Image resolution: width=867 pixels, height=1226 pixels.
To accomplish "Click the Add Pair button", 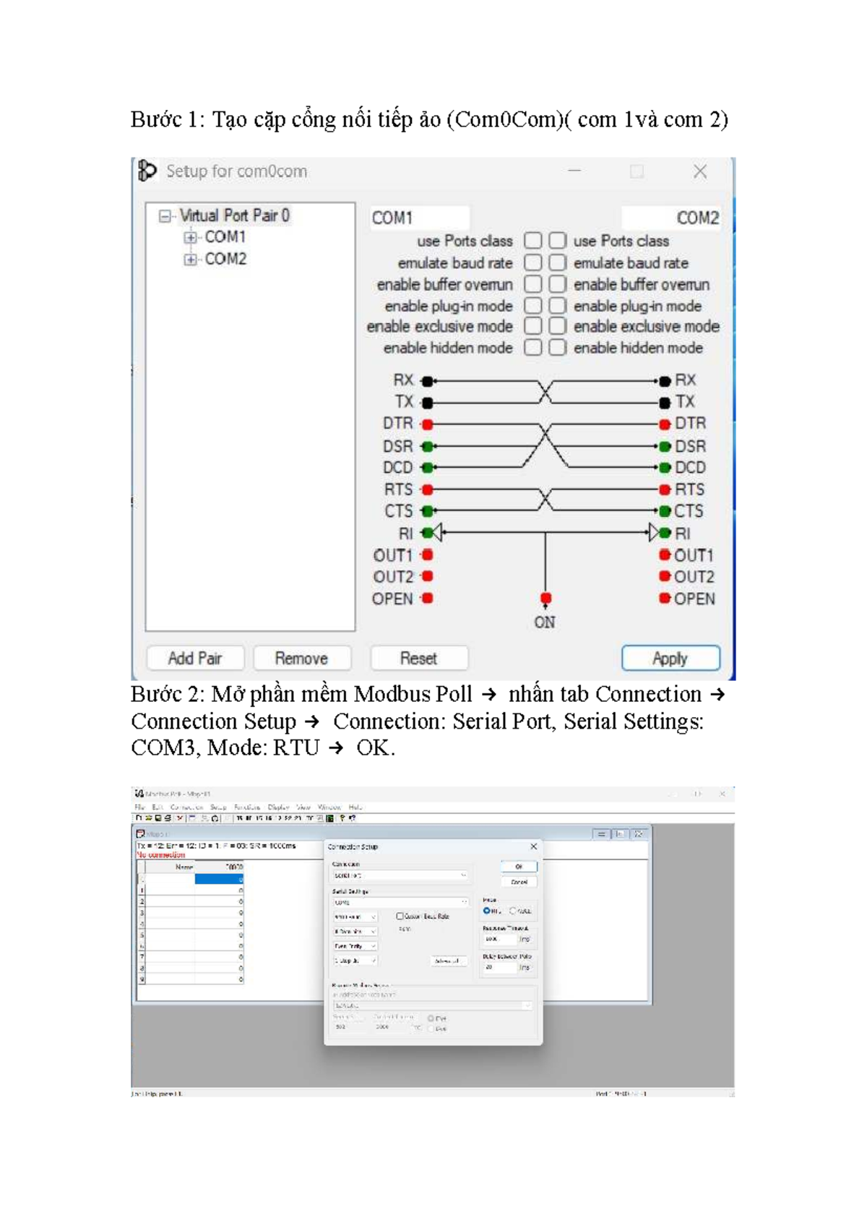I will pos(195,659).
